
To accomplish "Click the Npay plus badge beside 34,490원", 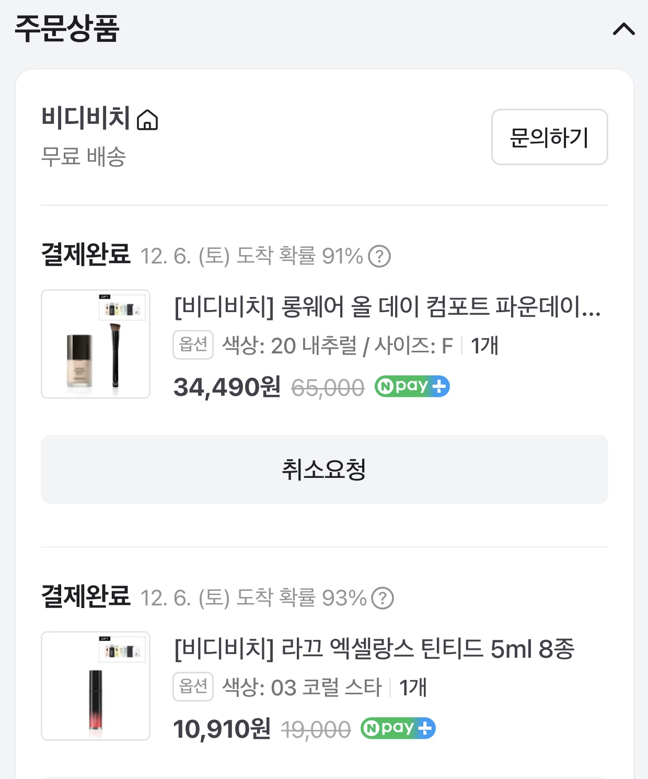I will 412,386.
